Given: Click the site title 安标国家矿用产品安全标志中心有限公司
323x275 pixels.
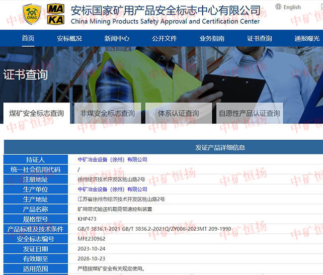Looking at the screenshot, I should pos(165,10).
